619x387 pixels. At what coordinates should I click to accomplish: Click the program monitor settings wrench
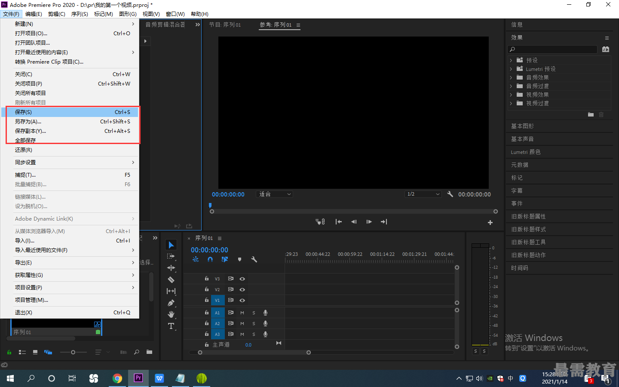(450, 194)
